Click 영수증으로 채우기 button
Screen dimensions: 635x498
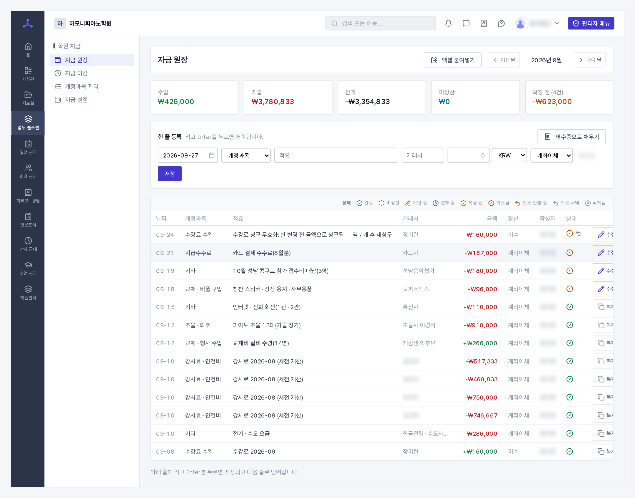tap(571, 137)
